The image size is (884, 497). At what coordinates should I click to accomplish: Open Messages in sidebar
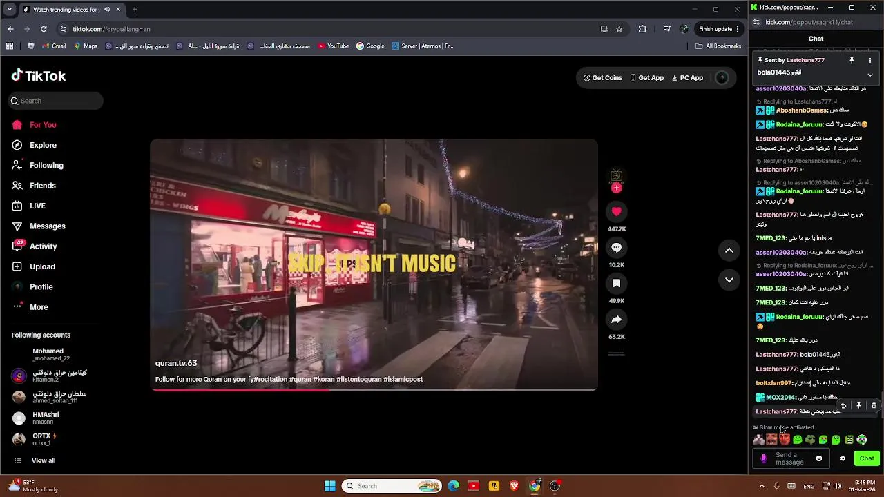point(38,226)
